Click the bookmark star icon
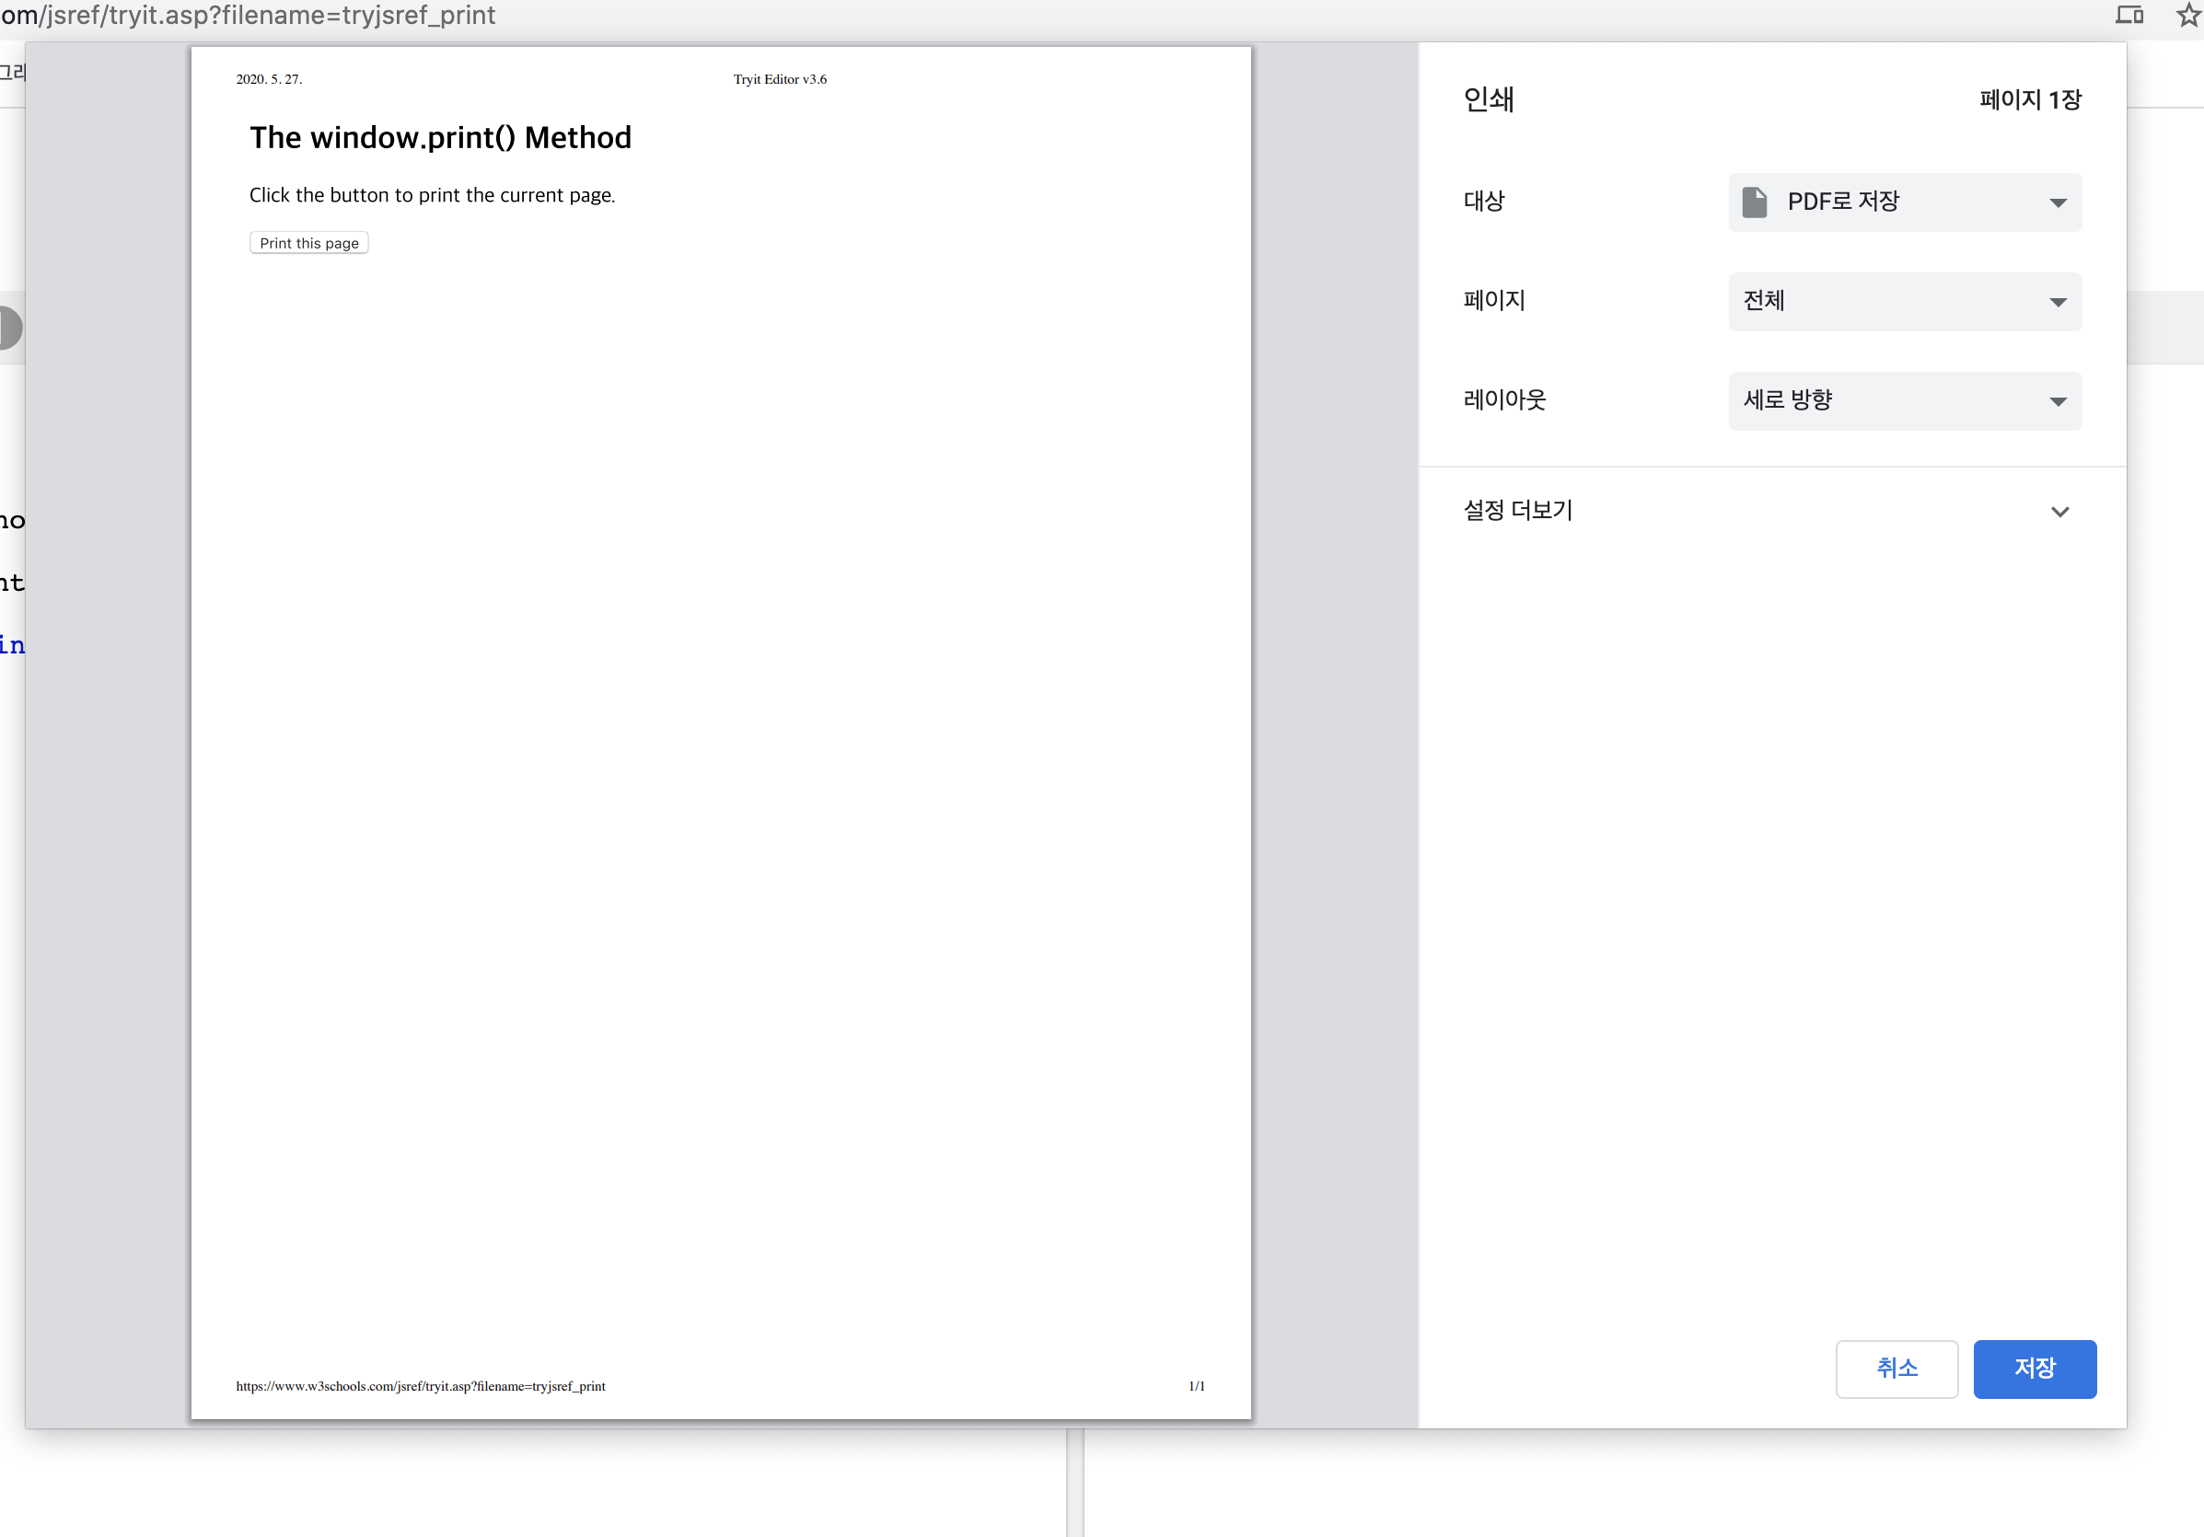The height and width of the screenshot is (1537, 2204). pyautogui.click(x=2188, y=16)
